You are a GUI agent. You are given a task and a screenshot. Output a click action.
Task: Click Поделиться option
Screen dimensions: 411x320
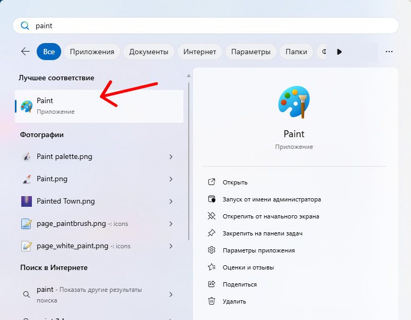[240, 284]
